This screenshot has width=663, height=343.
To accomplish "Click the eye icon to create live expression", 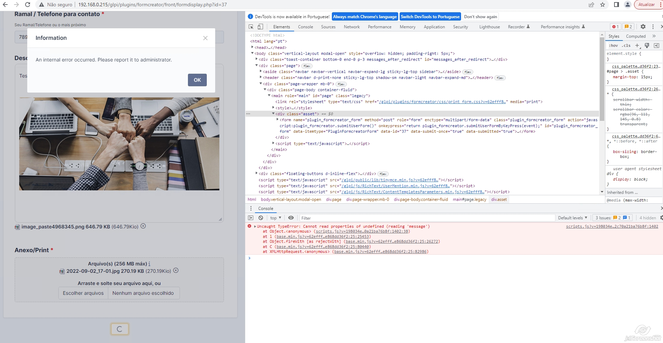I will pyautogui.click(x=291, y=218).
